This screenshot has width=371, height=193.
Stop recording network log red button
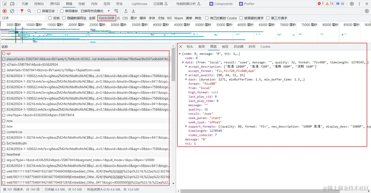point(5,11)
